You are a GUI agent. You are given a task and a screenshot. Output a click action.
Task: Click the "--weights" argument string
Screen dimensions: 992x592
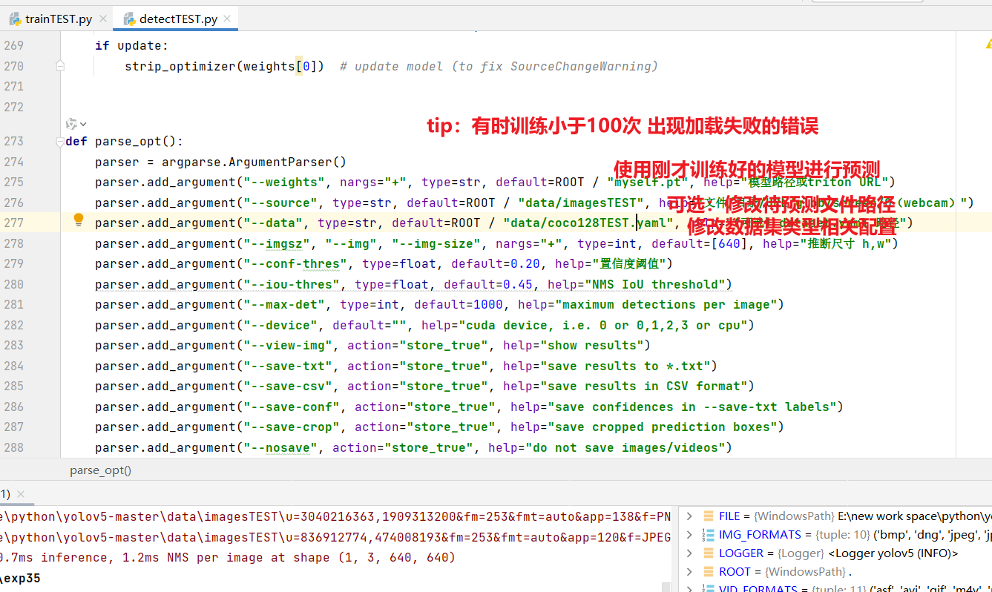coord(284,182)
